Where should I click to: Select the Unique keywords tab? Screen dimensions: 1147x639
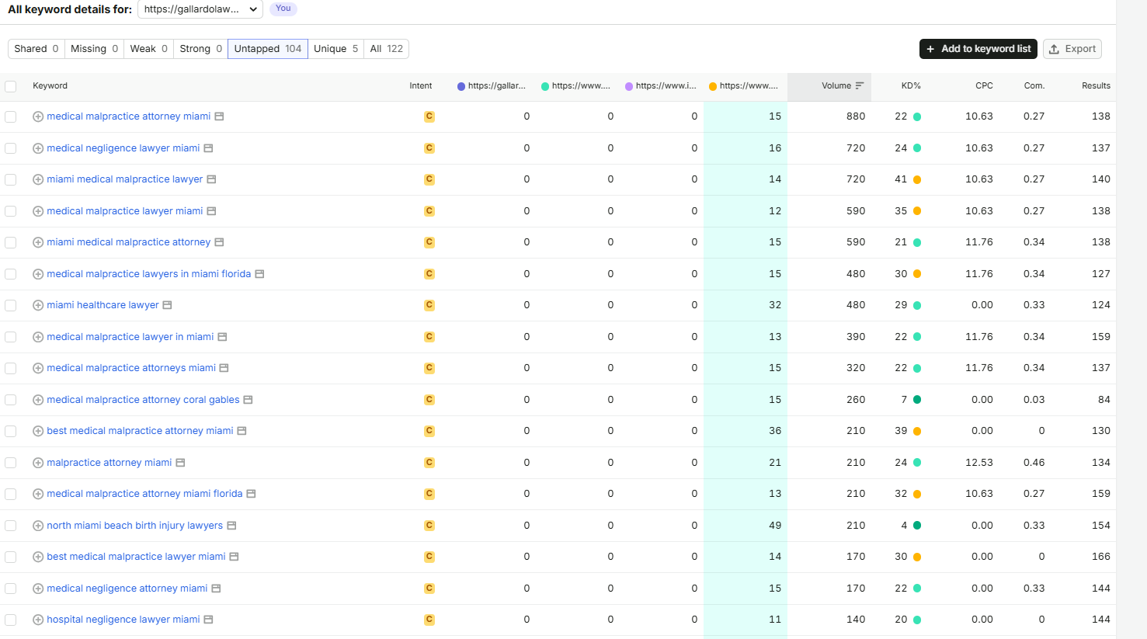tap(336, 49)
